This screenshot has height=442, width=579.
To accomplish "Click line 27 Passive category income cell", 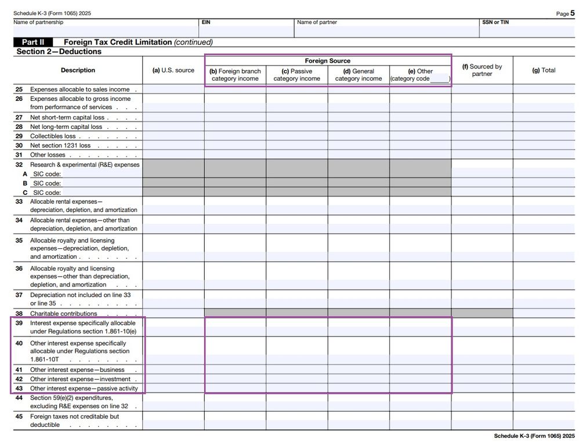I will click(x=296, y=117).
